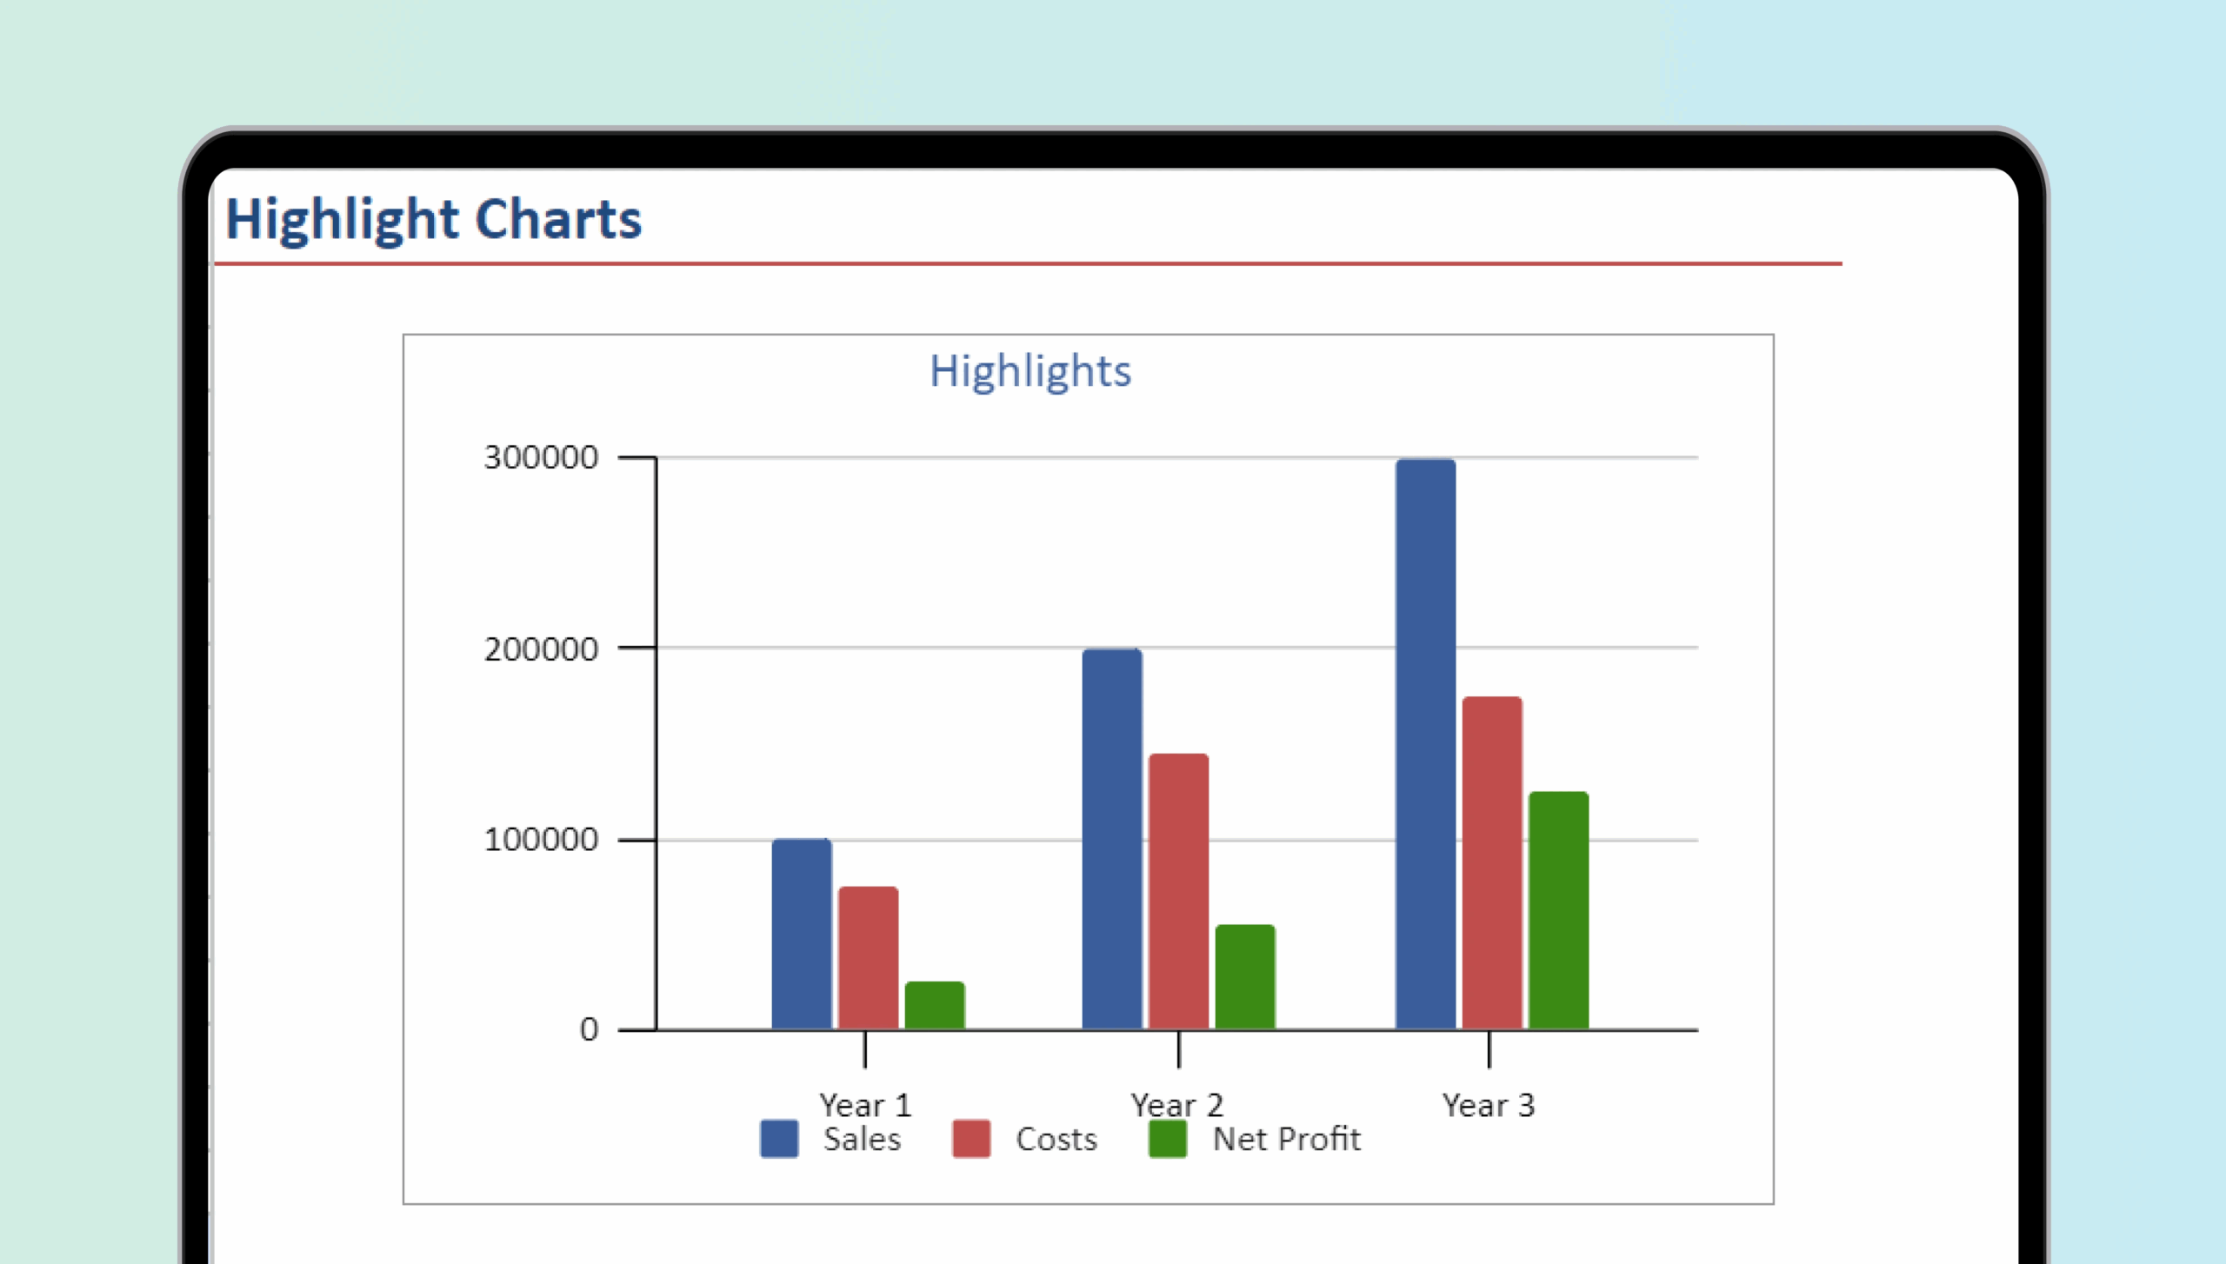Select the Year 1 Sales bar
The width and height of the screenshot is (2226, 1264).
801,935
